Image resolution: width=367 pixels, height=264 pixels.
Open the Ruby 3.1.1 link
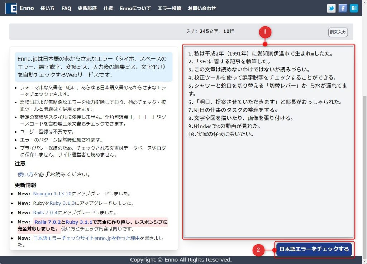pos(79,222)
